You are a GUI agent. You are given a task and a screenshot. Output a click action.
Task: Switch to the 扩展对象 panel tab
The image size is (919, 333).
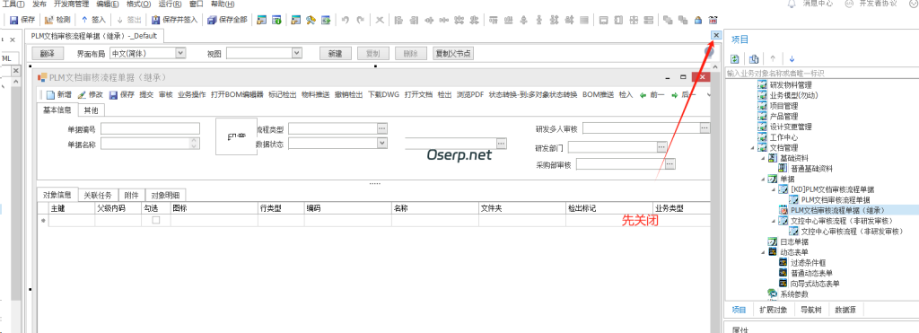point(773,311)
